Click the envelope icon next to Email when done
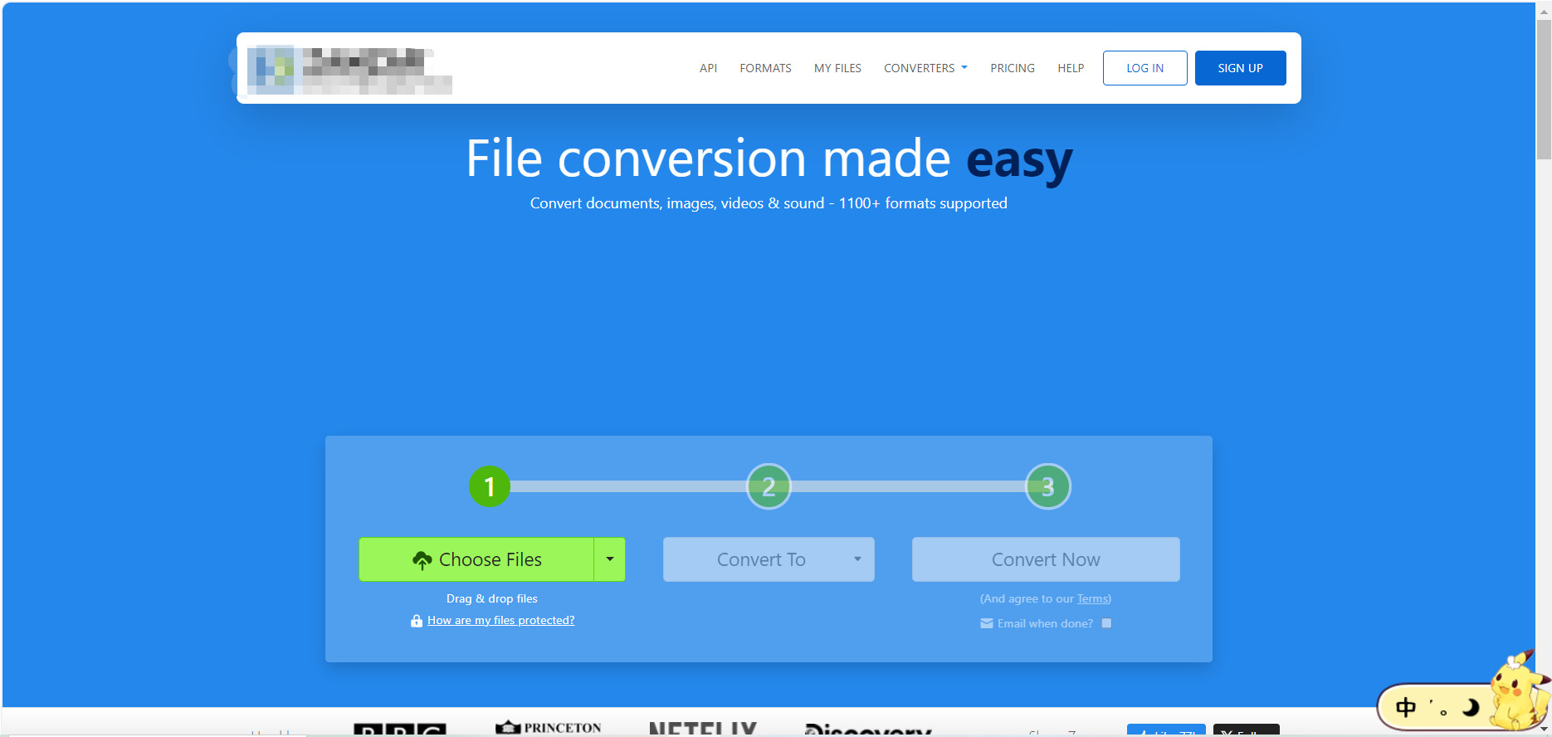 tap(987, 623)
